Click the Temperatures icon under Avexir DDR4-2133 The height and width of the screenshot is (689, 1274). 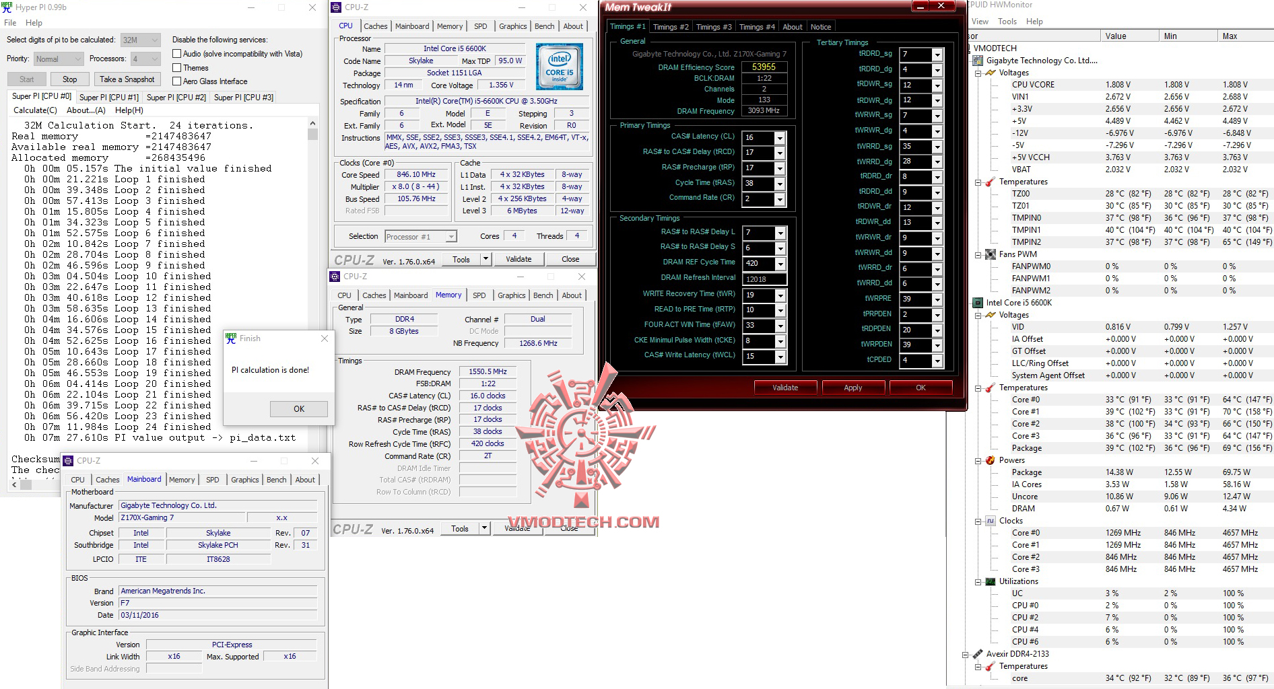click(991, 666)
